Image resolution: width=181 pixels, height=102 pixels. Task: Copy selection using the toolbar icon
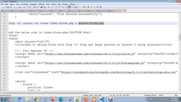pos(27,7)
